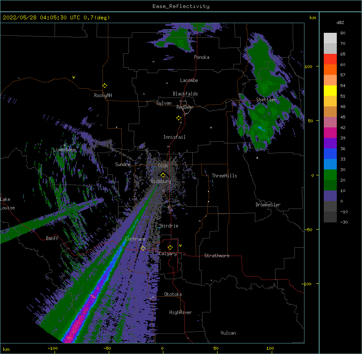362x354 pixels.
Task: Click the -100 tick label on the bottom axis
Action: (52, 348)
